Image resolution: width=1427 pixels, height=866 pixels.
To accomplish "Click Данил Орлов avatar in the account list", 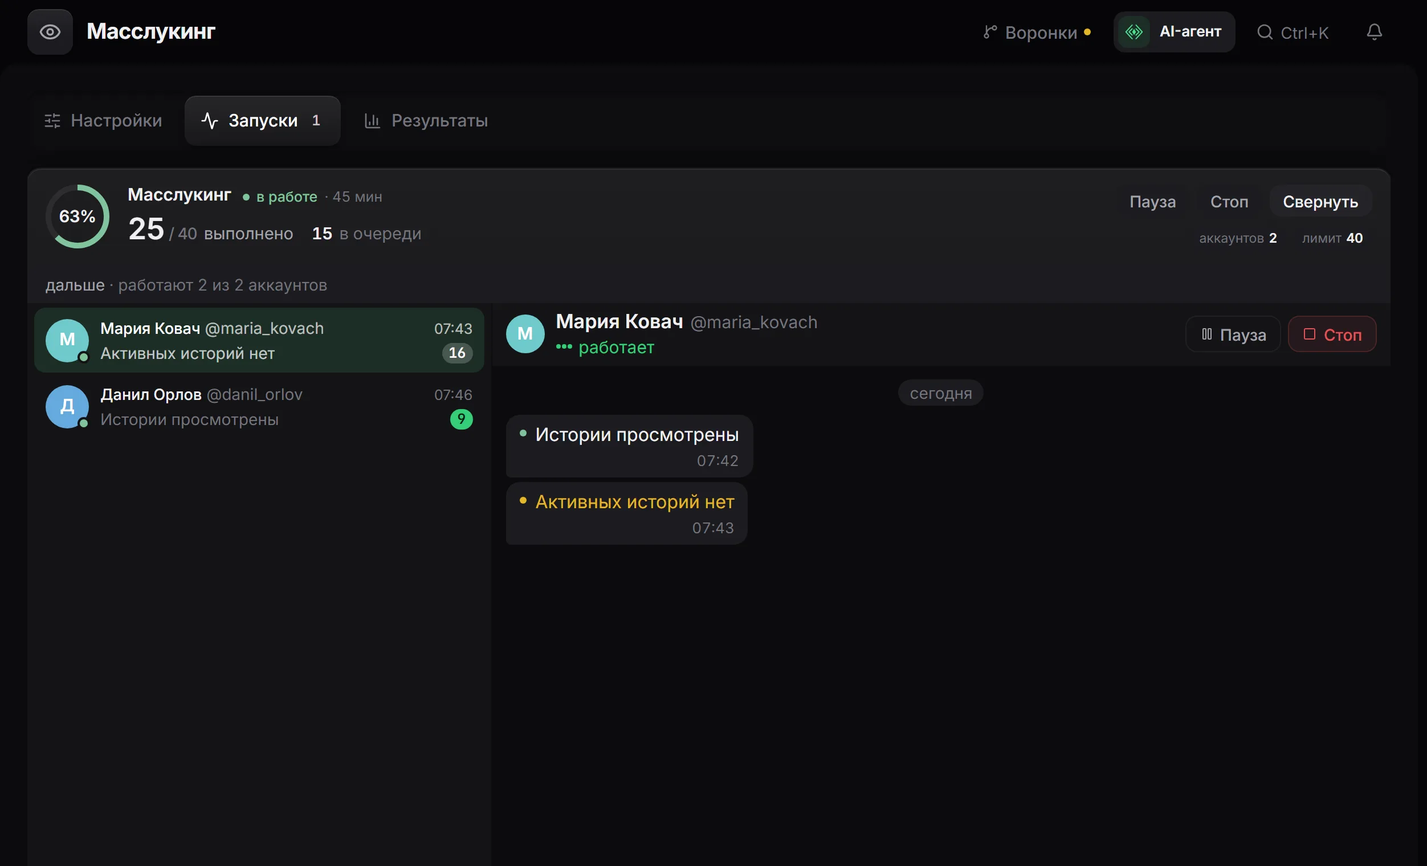I will (67, 407).
